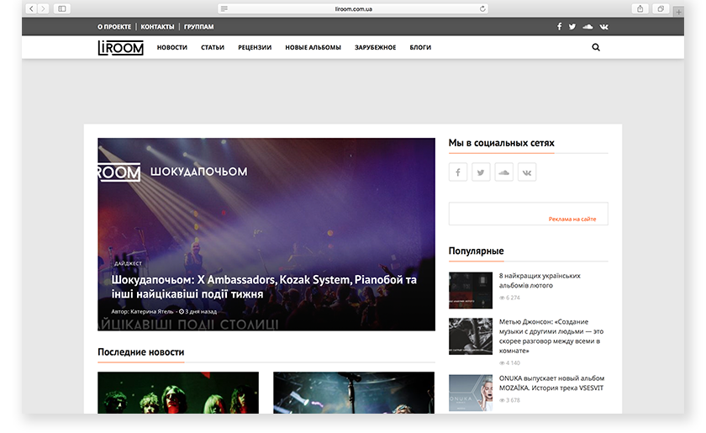Click the LiRoom logo in navbar
The width and height of the screenshot is (706, 433).
pos(120,48)
